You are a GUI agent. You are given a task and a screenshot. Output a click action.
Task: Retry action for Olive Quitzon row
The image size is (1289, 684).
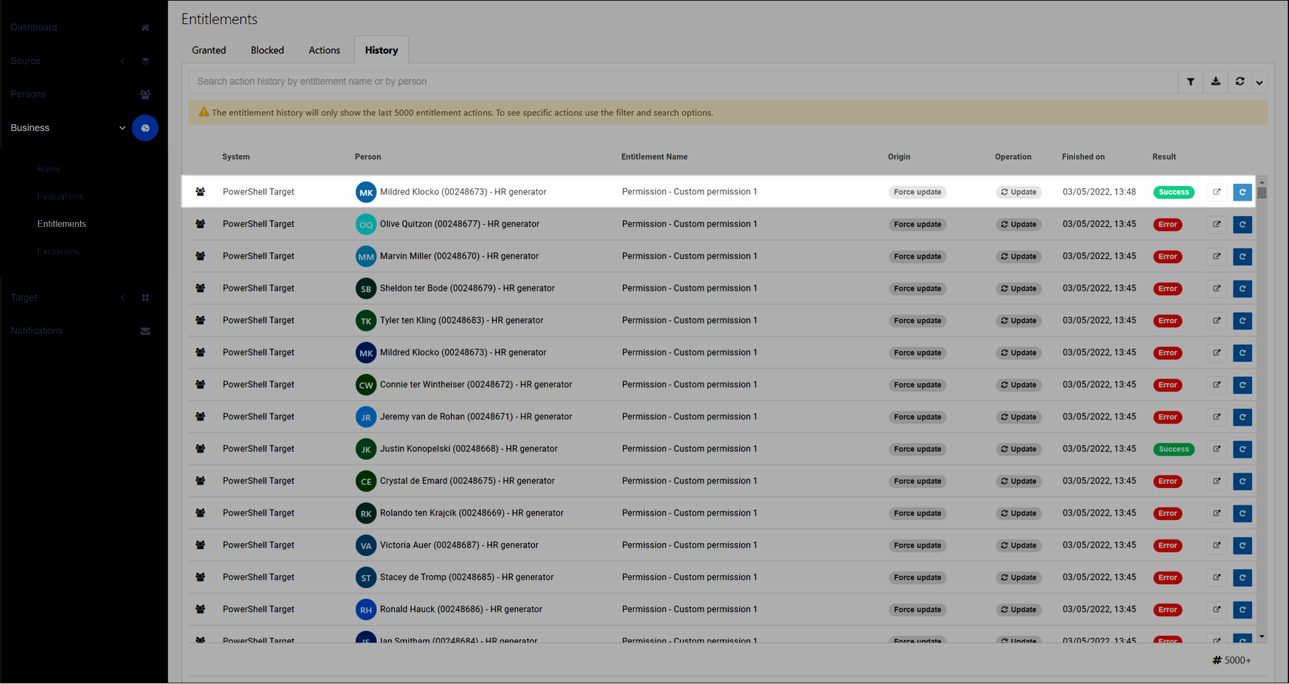pos(1243,224)
